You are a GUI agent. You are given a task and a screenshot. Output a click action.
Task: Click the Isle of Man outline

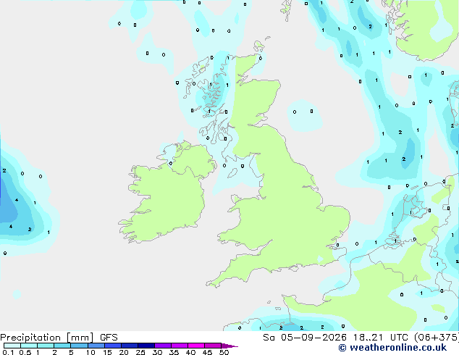pyautogui.click(x=232, y=173)
